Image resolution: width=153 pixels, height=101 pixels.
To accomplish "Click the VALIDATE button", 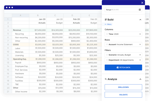I will [123, 95].
